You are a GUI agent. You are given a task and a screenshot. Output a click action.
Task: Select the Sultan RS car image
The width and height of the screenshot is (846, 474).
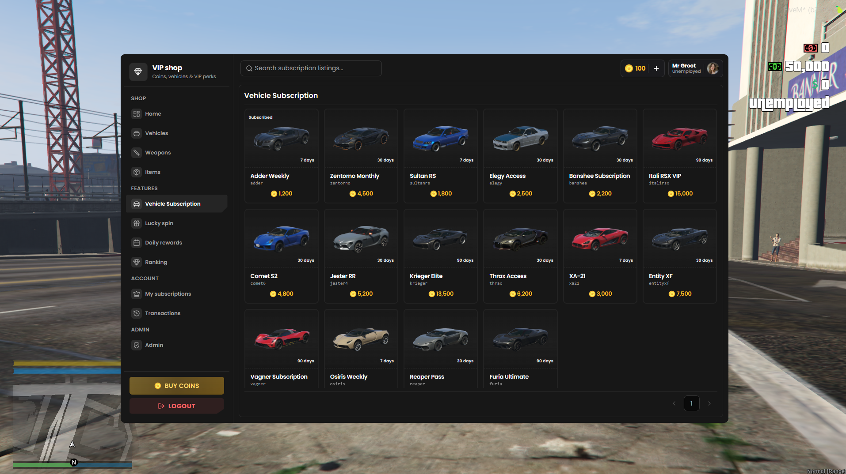coord(441,138)
